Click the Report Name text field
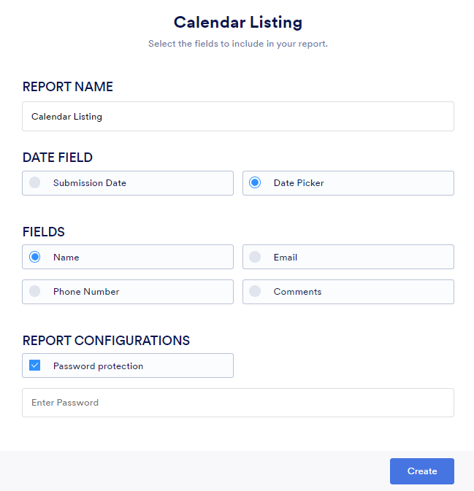Screen dimensions: 474x491 point(237,117)
